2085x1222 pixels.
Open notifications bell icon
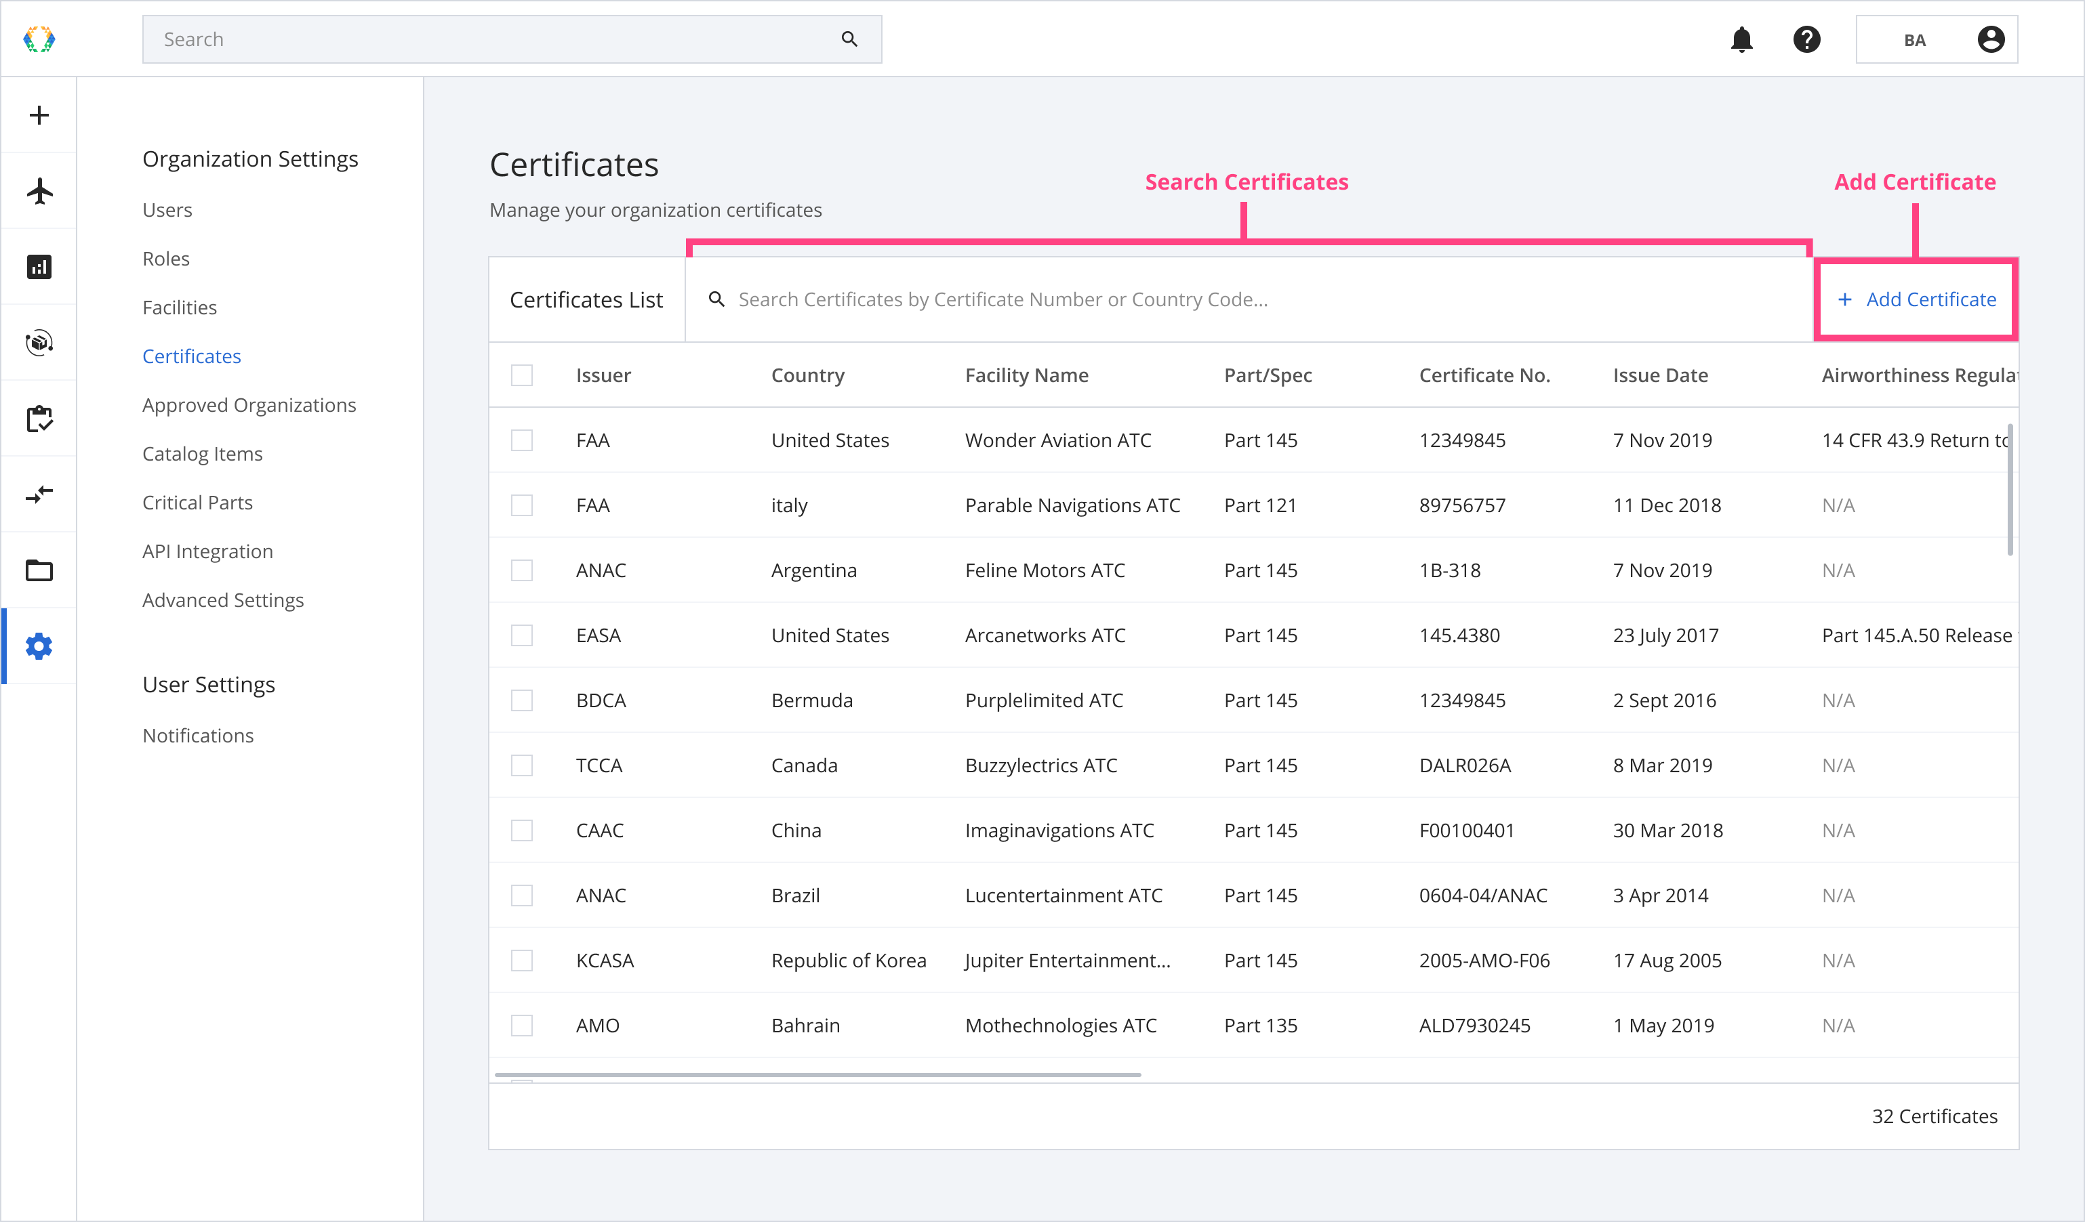1741,39
